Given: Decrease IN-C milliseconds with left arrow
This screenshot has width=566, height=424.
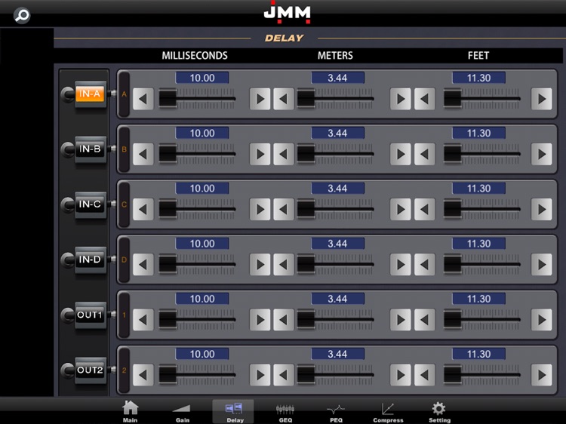Looking at the screenshot, I should point(143,209).
